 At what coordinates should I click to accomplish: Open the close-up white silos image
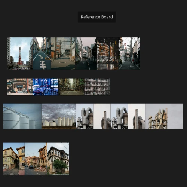22,116
